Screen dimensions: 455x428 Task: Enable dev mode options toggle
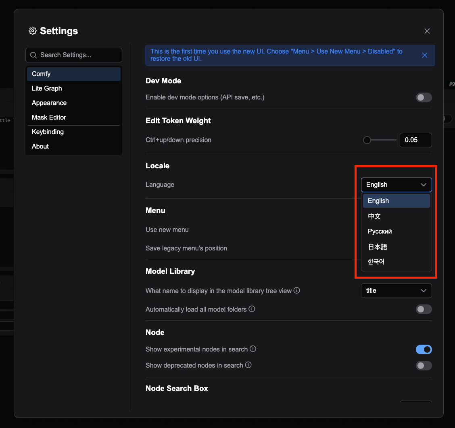pyautogui.click(x=424, y=97)
